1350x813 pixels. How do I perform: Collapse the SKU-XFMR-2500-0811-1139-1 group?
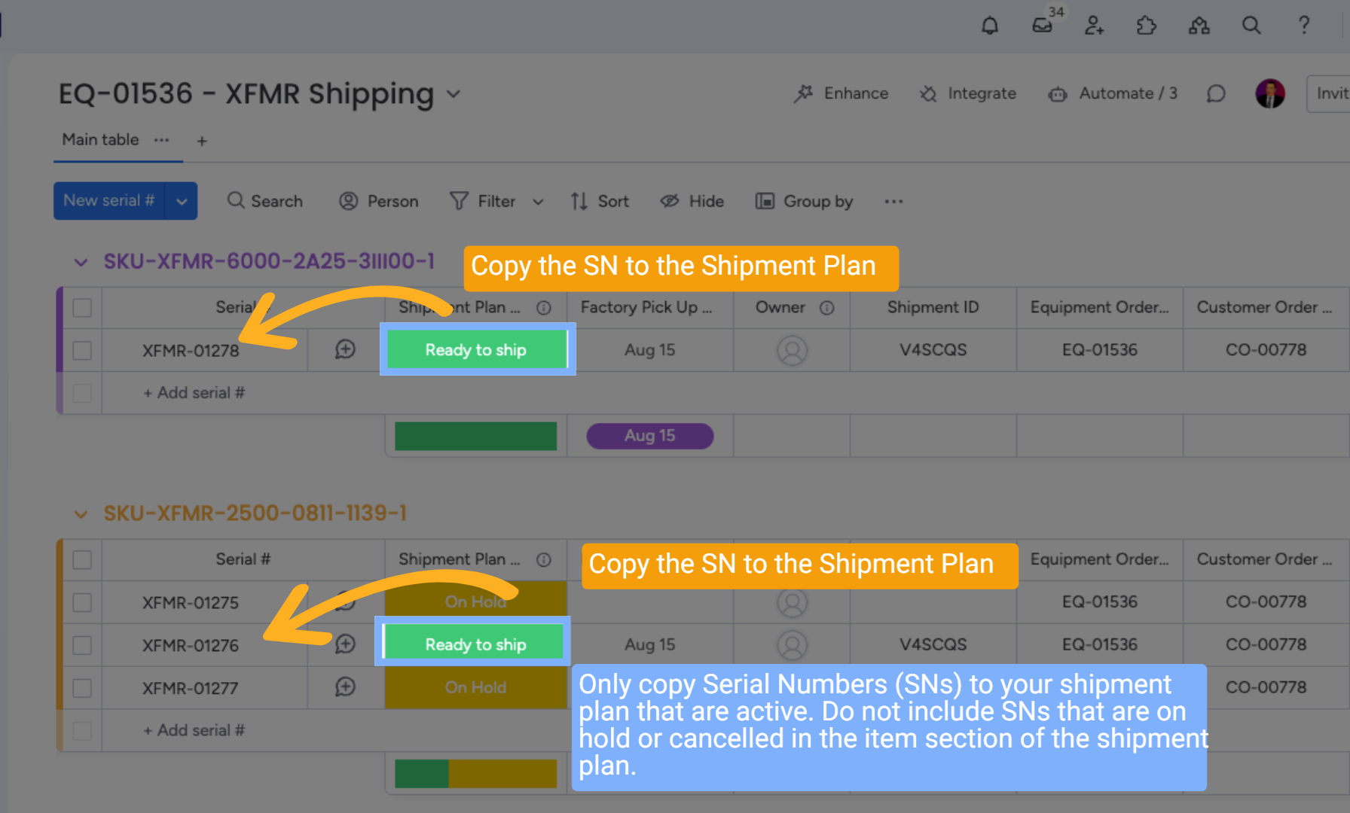[x=81, y=514]
